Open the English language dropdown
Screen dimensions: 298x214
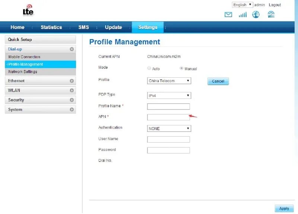[242, 5]
